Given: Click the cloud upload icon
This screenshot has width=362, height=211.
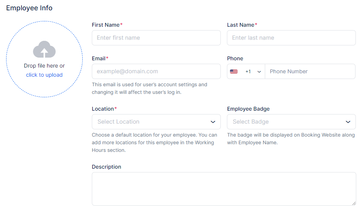Looking at the screenshot, I should [44, 50].
